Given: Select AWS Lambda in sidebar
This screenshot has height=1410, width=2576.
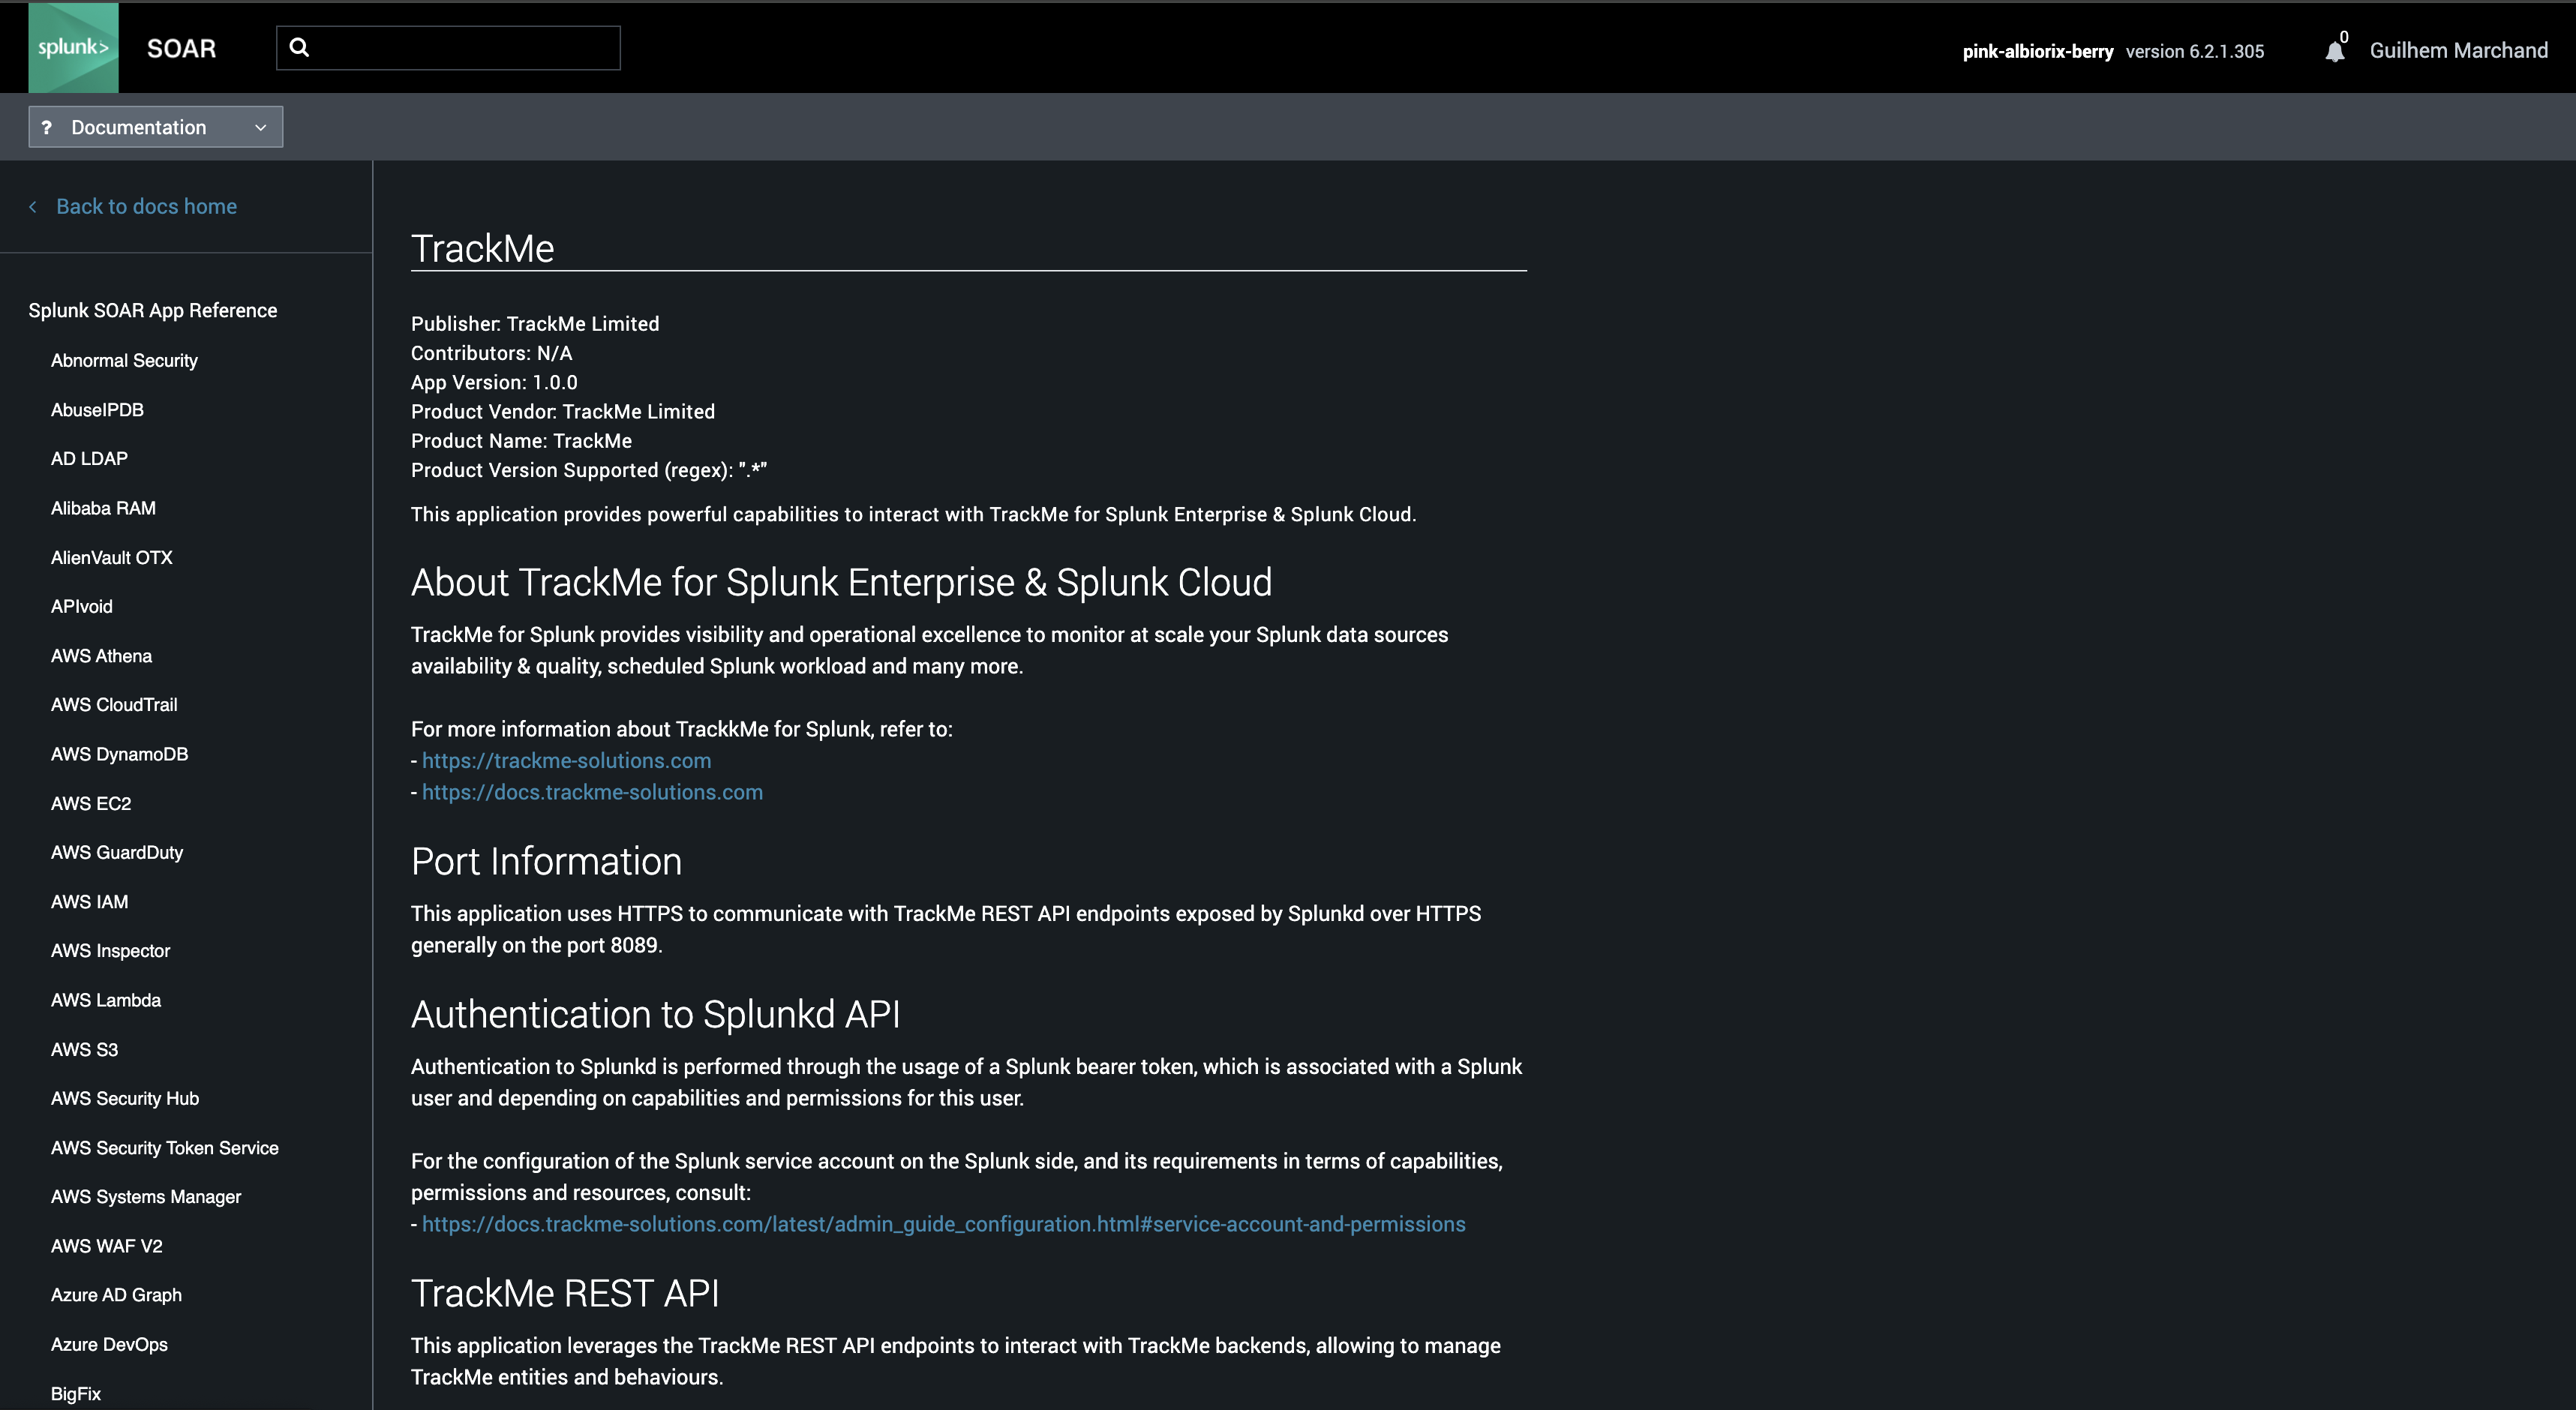Looking at the screenshot, I should tap(106, 1000).
